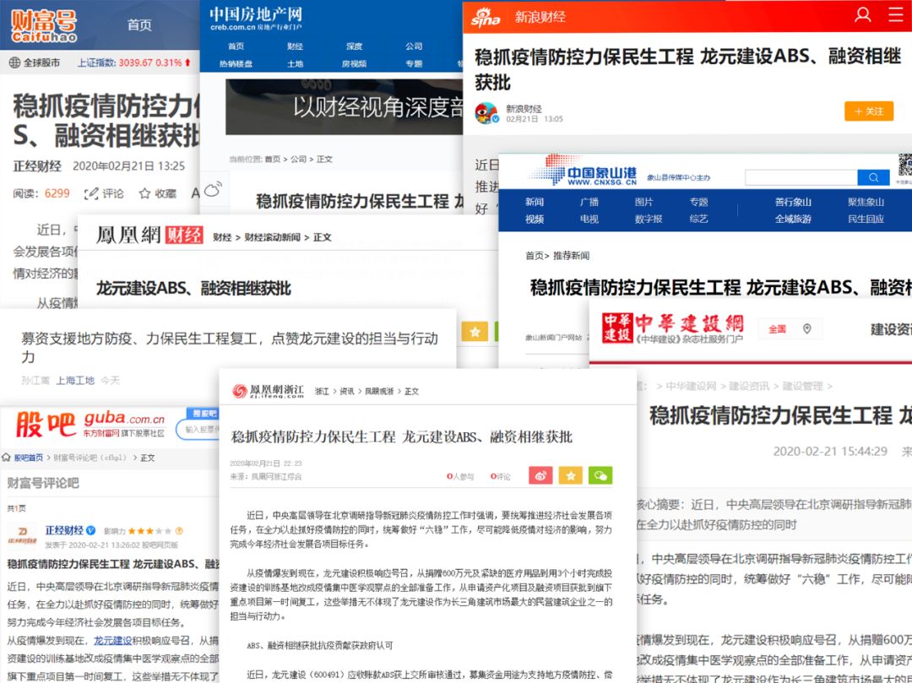Viewport: 912px width, 683px height.
Task: Open the Sina hamburger menu
Action: 896,15
